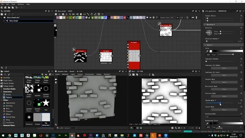Select Effects filter category
The height and width of the screenshot is (138, 245).
[8, 114]
